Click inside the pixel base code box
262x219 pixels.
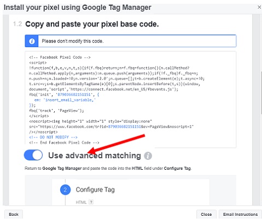pos(131,100)
